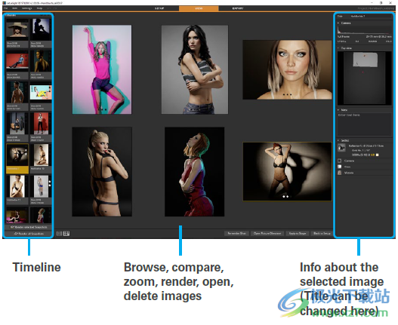Click Open Picture/Director button
This screenshot has height=325, width=398.
[x=267, y=233]
